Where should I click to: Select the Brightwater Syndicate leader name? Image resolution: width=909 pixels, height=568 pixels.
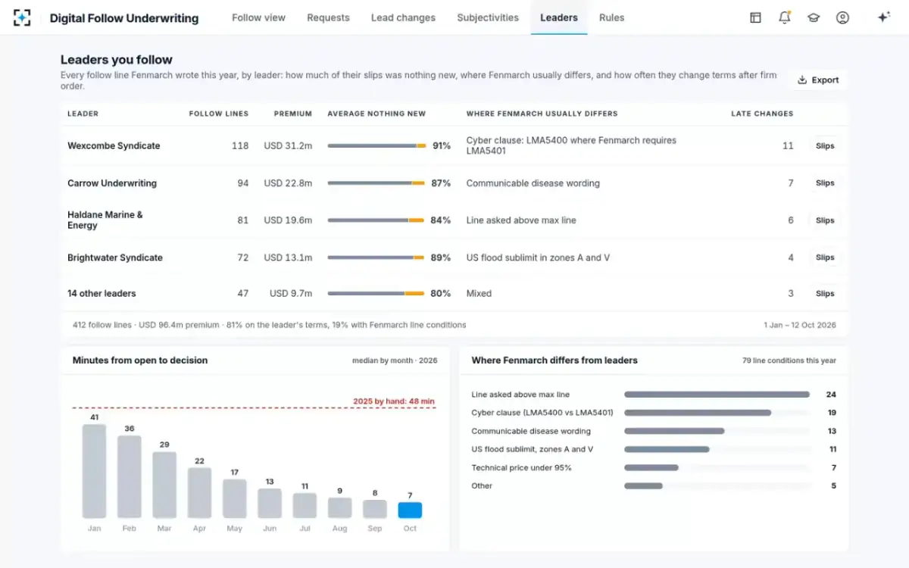point(115,257)
